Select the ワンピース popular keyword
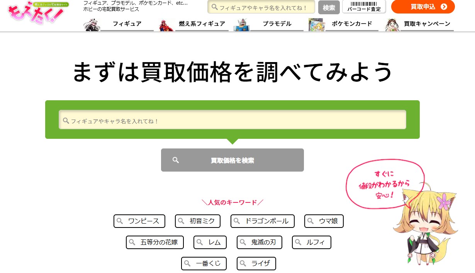The height and width of the screenshot is (273, 475). 139,221
